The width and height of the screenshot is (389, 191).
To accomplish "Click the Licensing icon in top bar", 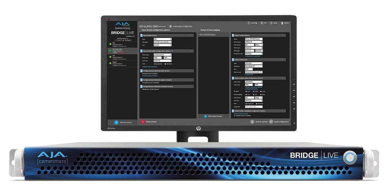I will [x=249, y=23].
